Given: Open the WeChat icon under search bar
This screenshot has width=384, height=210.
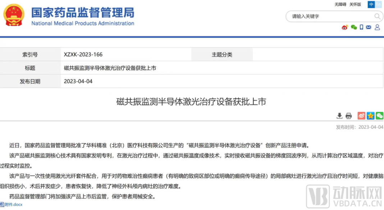Looking at the screenshot, I should point(354,27).
